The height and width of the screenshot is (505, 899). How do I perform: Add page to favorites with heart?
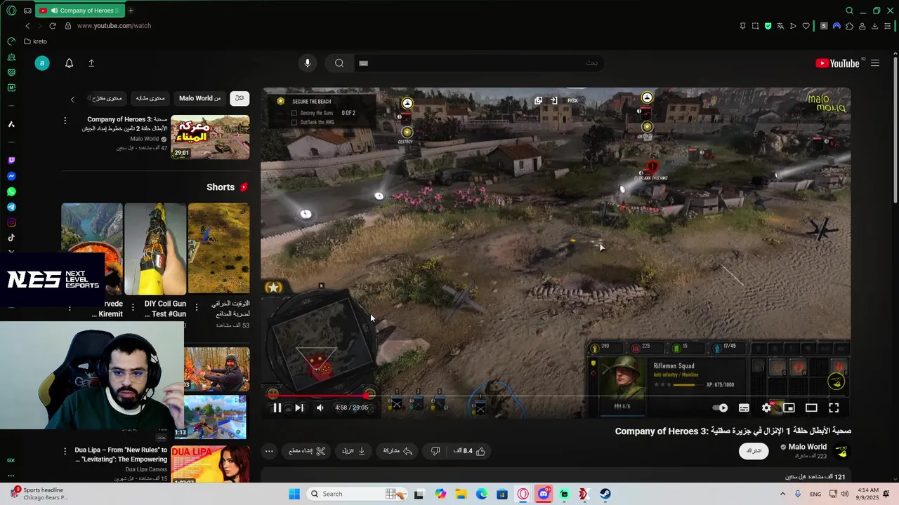click(x=806, y=26)
